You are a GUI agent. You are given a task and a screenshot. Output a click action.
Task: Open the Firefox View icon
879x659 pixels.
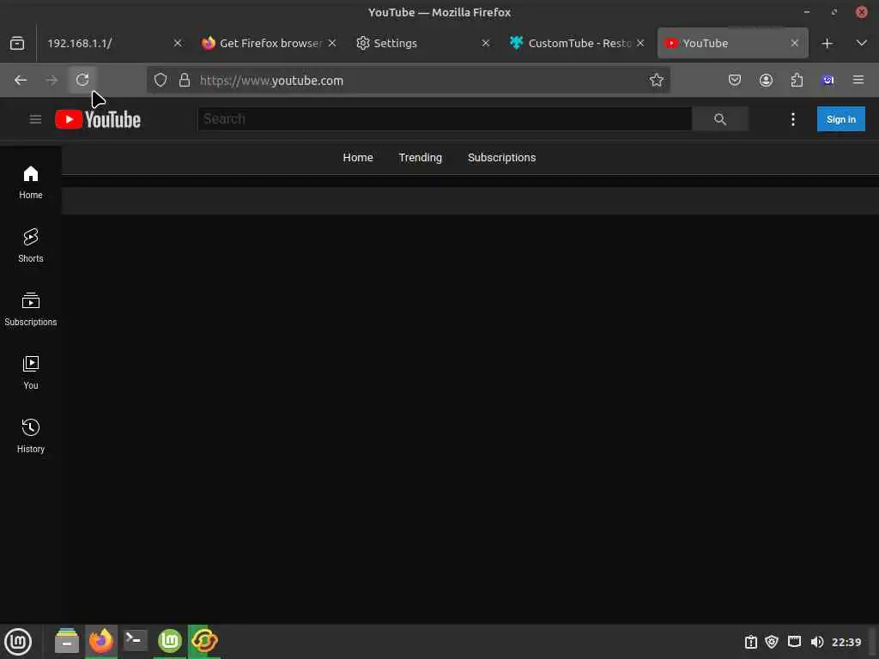17,43
